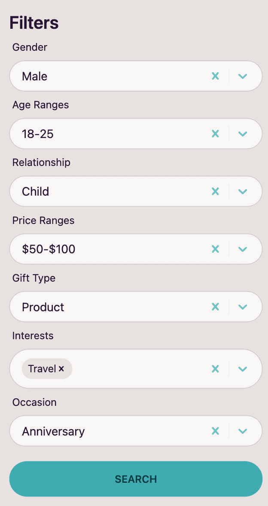Screen dimensions: 268x506
Task: Expand the Gift Type dropdown chevron
Action: 243,307
